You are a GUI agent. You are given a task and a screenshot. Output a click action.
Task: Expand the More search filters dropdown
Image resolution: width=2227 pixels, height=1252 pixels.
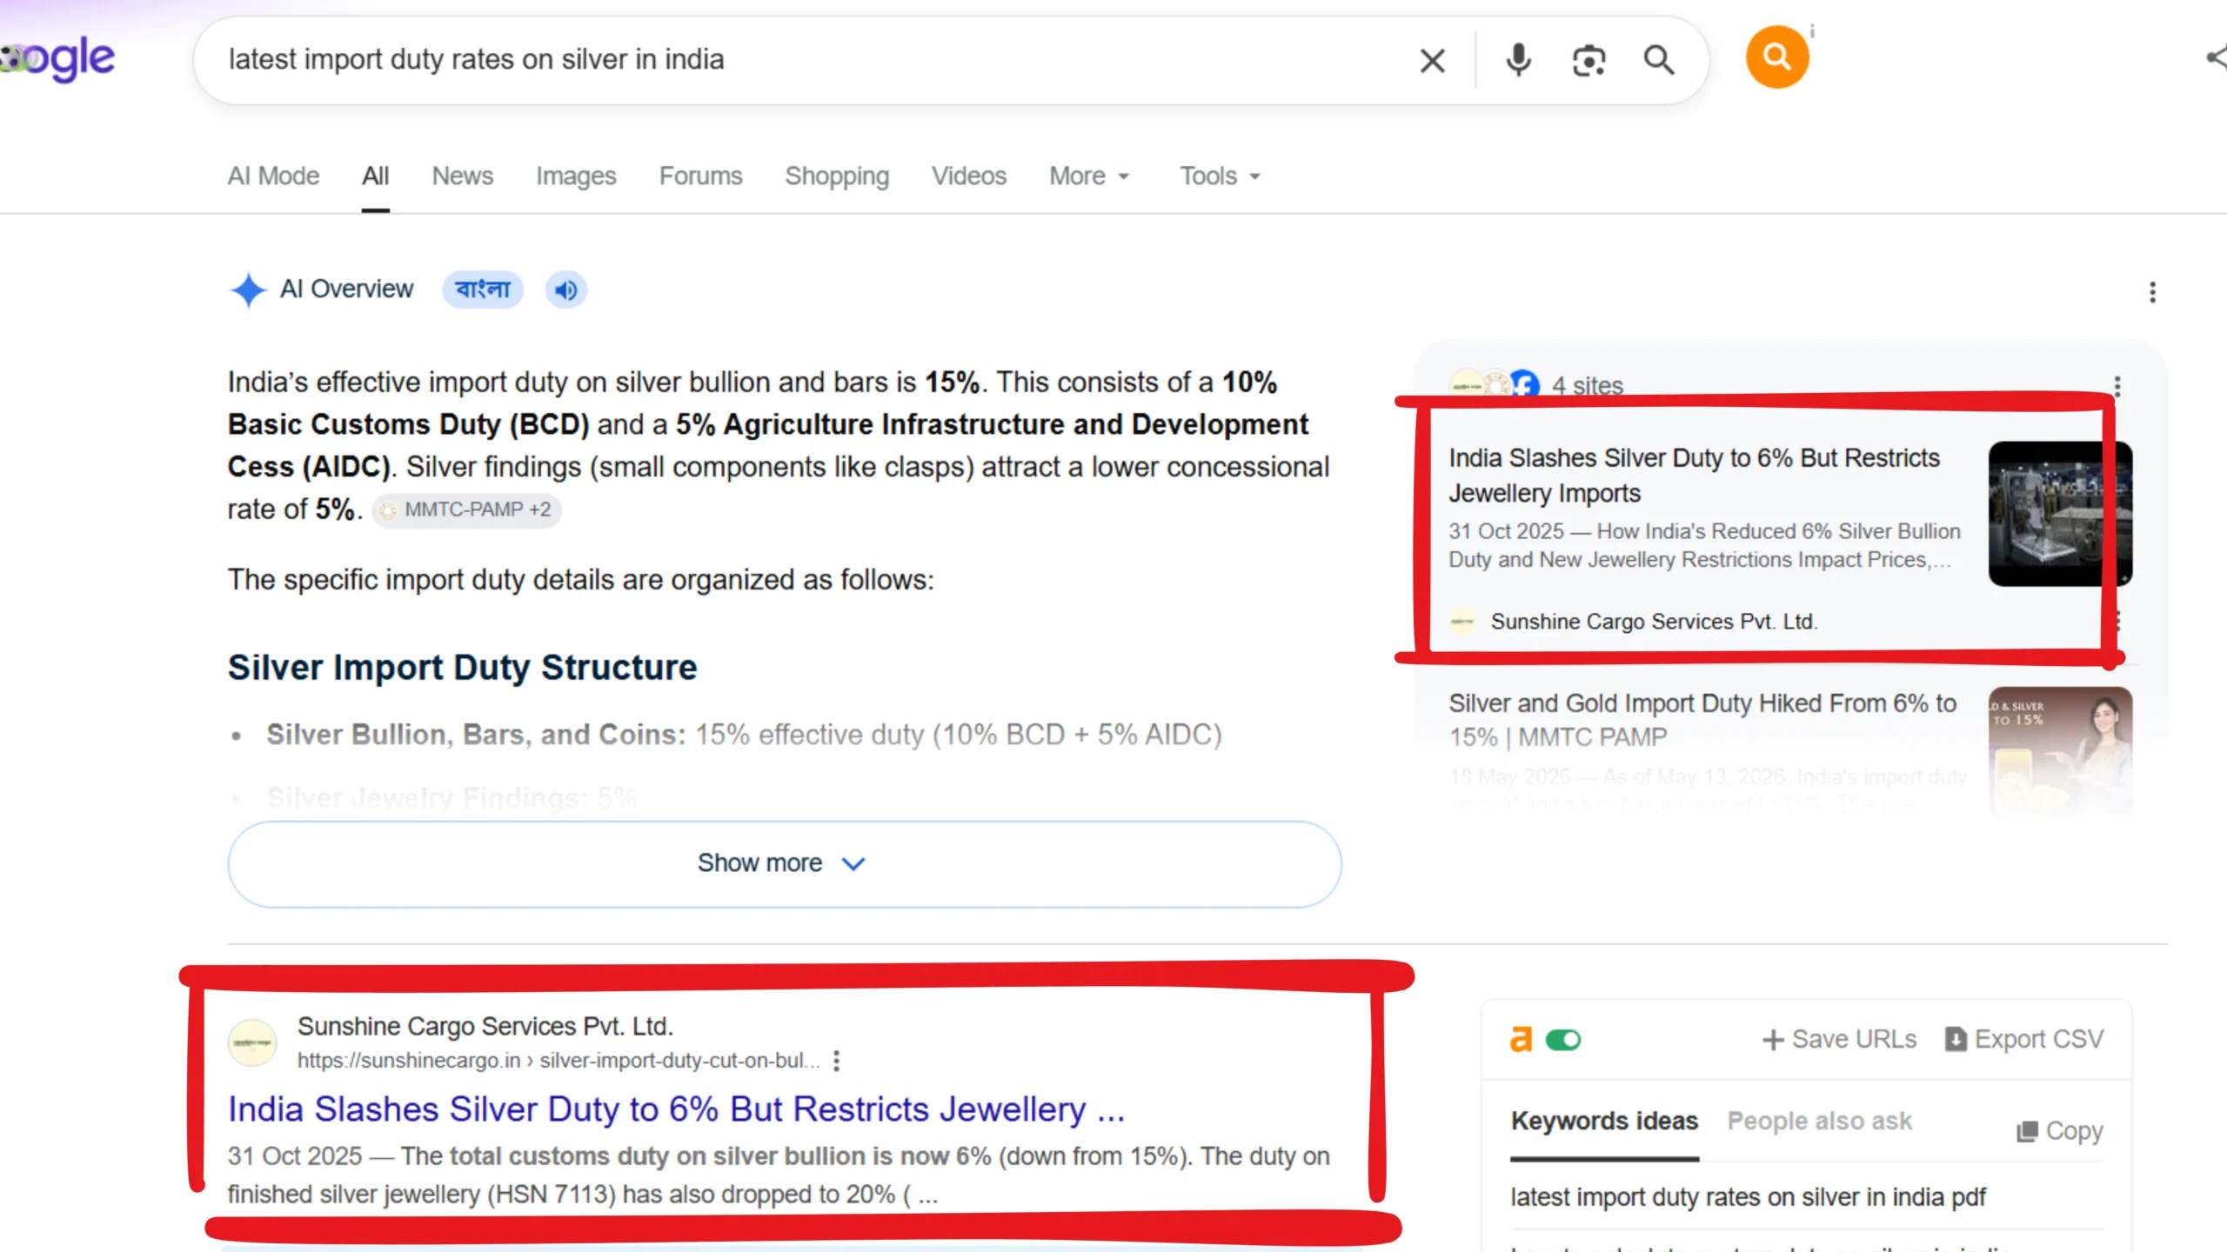(1089, 176)
